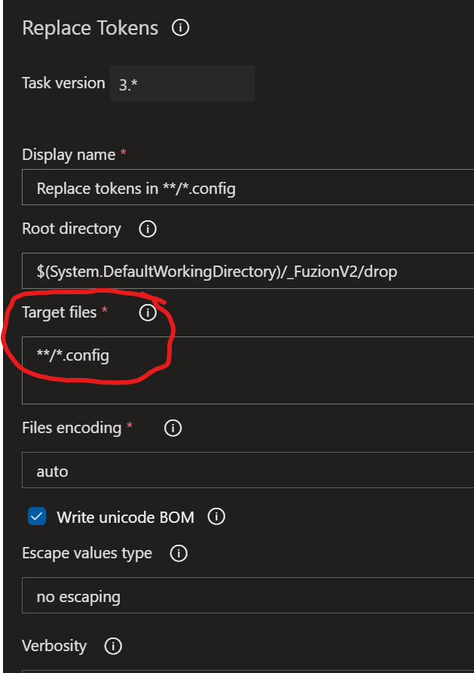Open the Files encoding info icon
474x673 pixels.
pyautogui.click(x=173, y=428)
